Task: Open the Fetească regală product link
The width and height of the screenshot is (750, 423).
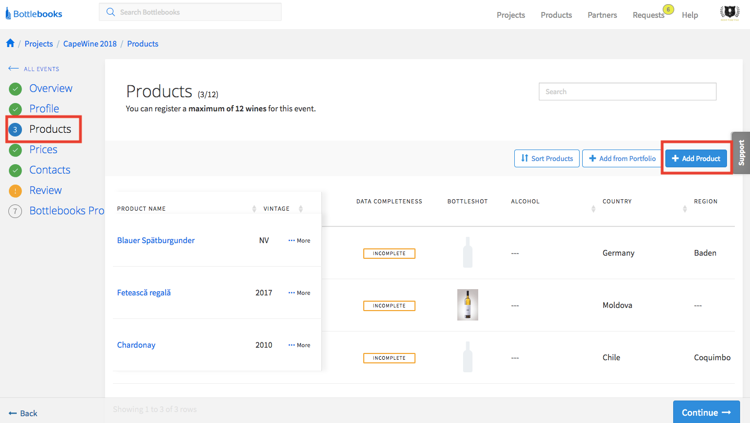Action: 144,293
